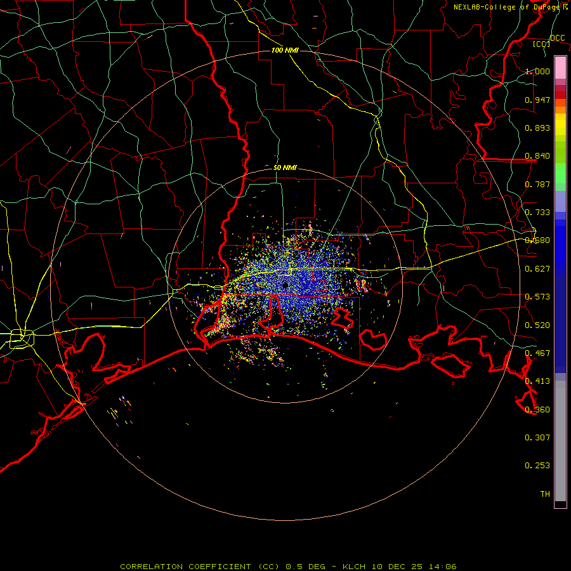Click the 50 NMI range ring label
The height and width of the screenshot is (571, 571).
point(285,168)
